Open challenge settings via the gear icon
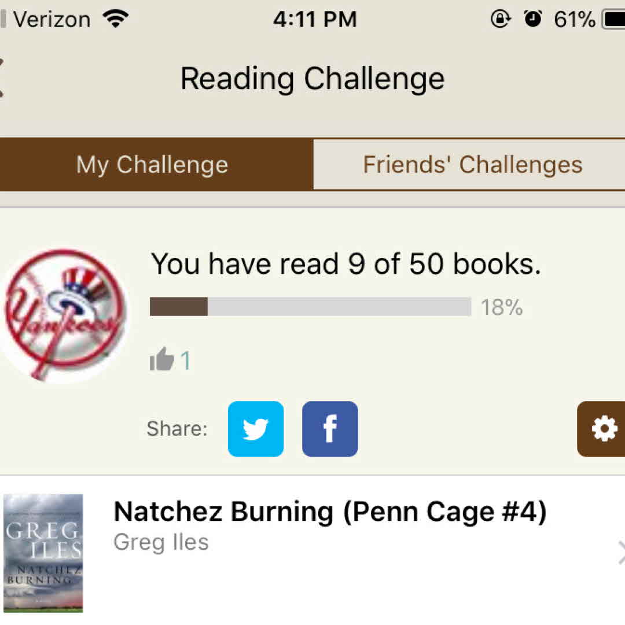This screenshot has width=625, height=625. (603, 429)
